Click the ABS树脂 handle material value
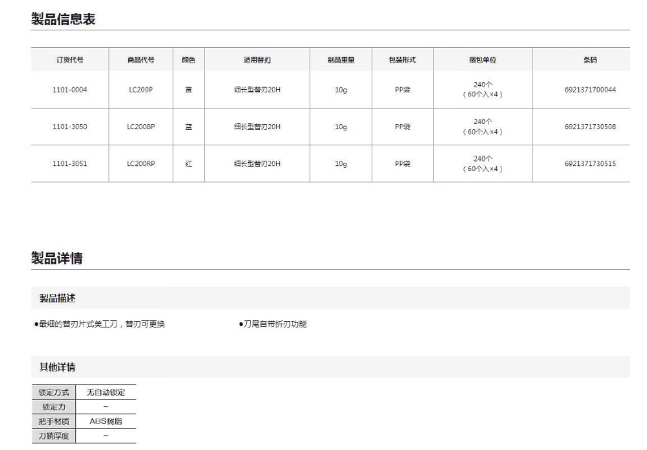This screenshot has height=450, width=647. click(105, 422)
